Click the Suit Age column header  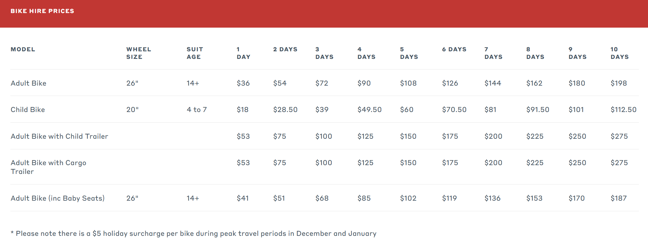click(195, 53)
